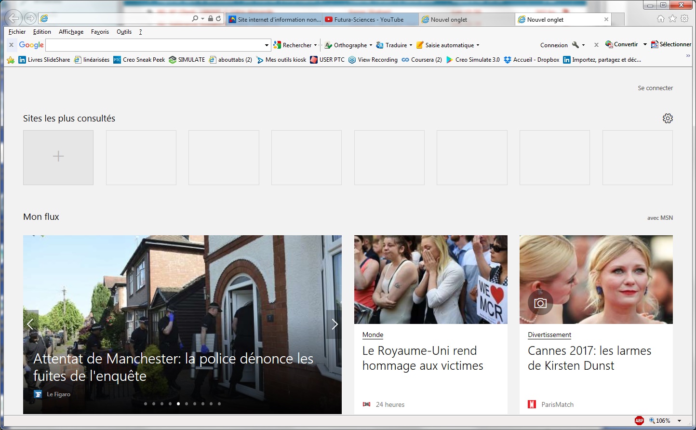The width and height of the screenshot is (696, 430).
Task: Click the x button left of Convertir
Action: coord(596,45)
